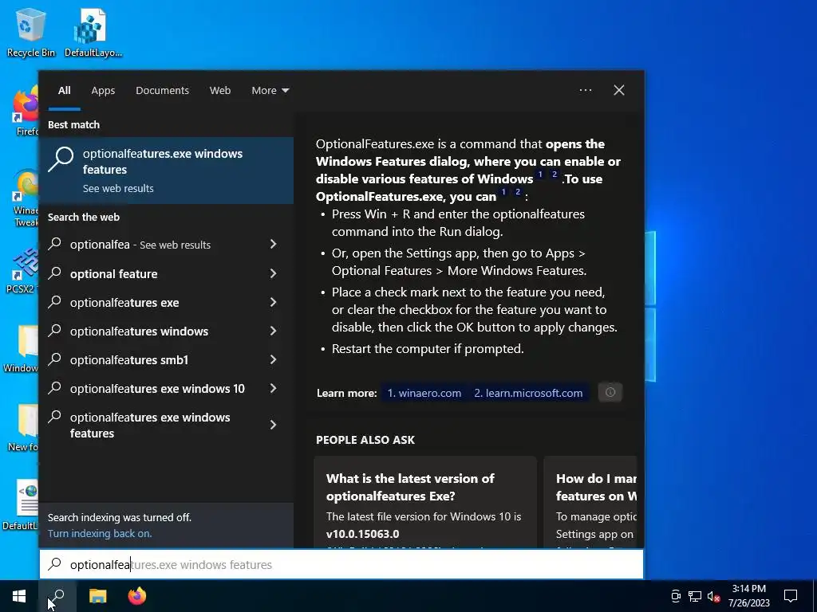Screen dimensions: 817x612
Task: Expand the 'optionalfeatures smb1' suggestion arrow
Action: pyautogui.click(x=273, y=359)
